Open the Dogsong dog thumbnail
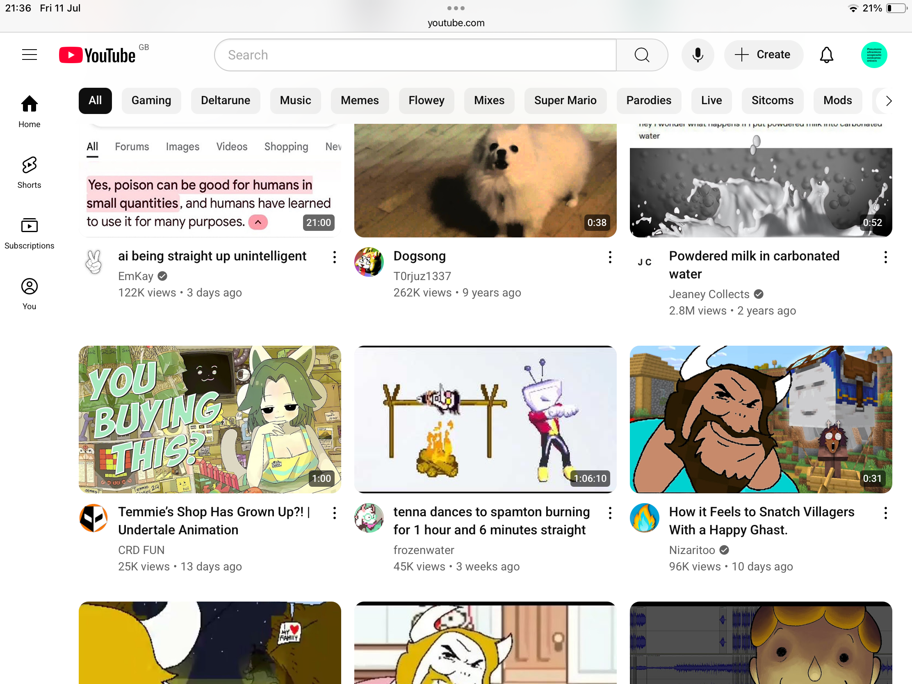This screenshot has height=684, width=912. (x=485, y=180)
